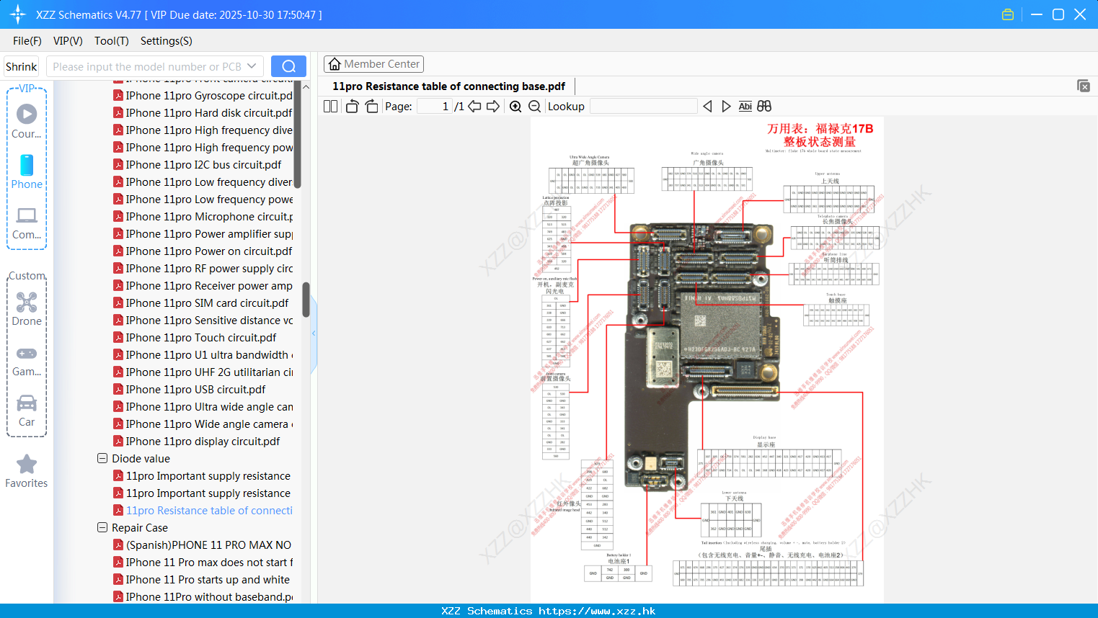Rotate the page counterclockwise

click(352, 106)
